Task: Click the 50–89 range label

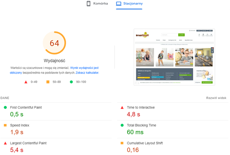Action: tap(57, 82)
